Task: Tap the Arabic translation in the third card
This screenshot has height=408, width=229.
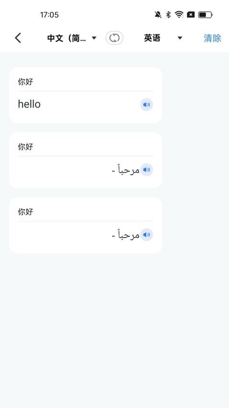Action: tap(126, 235)
